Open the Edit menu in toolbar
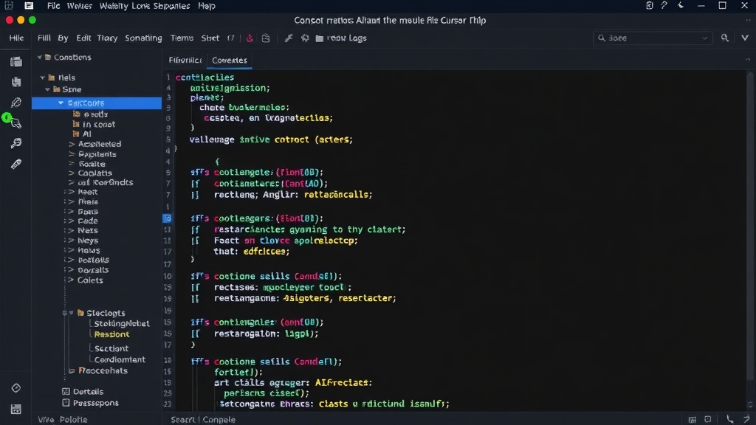Screen dimensions: 756x425 point(83,38)
